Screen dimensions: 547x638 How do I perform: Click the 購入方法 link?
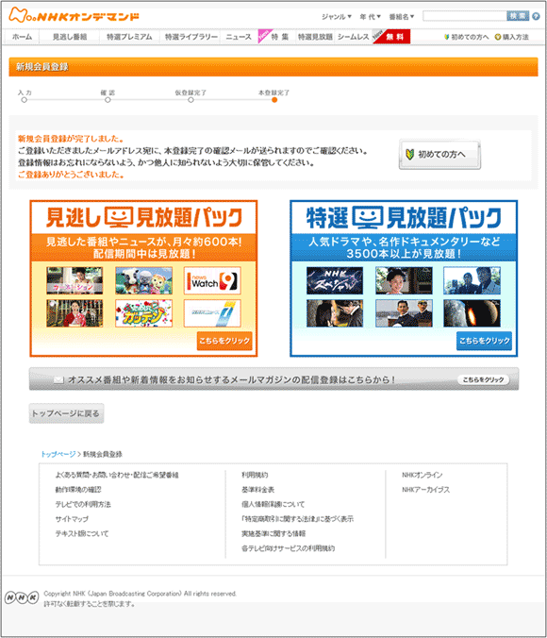[511, 37]
